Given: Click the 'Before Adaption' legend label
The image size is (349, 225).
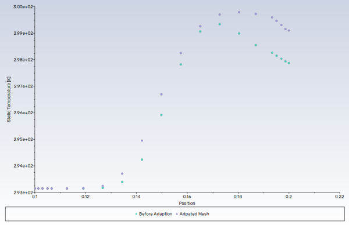Looking at the screenshot, I should [x=155, y=214].
